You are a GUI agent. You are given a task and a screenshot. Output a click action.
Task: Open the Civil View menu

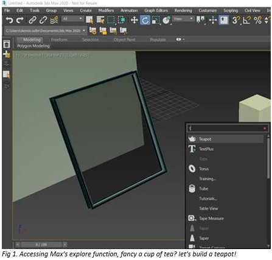[253, 10]
